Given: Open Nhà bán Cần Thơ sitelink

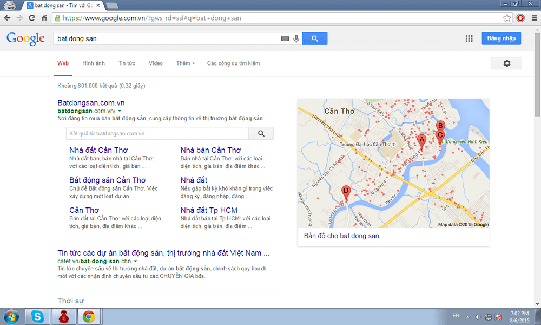Looking at the screenshot, I should click(x=211, y=150).
